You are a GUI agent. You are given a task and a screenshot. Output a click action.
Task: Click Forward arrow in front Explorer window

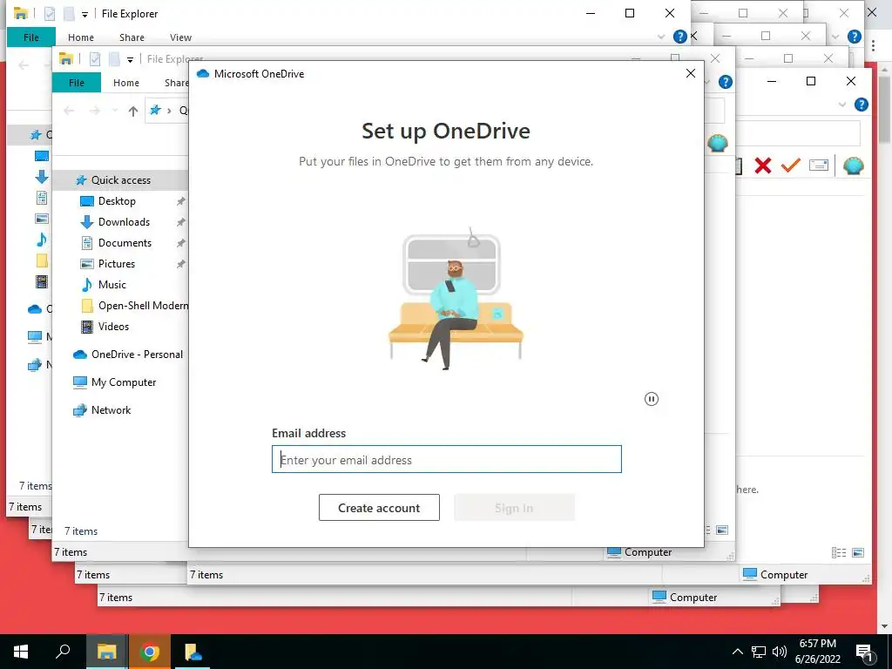tap(95, 111)
